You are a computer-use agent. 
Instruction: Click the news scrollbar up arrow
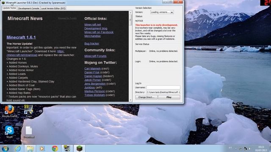click(x=130, y=13)
